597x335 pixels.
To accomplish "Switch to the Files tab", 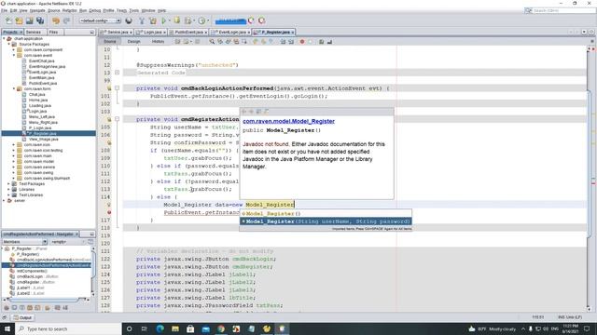I will (54, 33).
